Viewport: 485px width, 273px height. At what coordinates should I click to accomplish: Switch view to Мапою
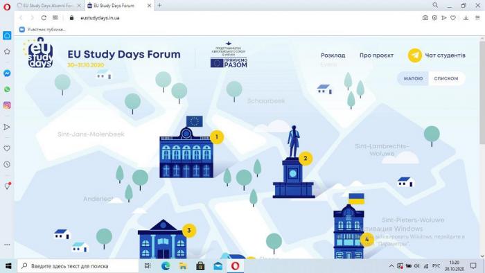coord(413,78)
